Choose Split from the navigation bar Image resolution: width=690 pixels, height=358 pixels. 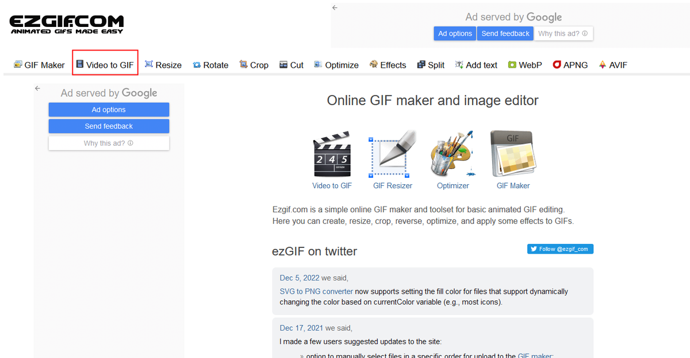[x=431, y=65]
